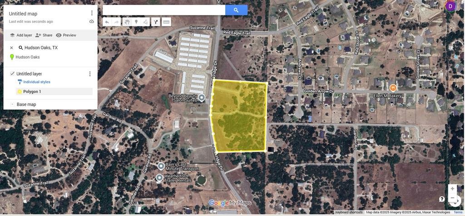Select the hand pan tool
465x216 pixels.
click(x=127, y=22)
